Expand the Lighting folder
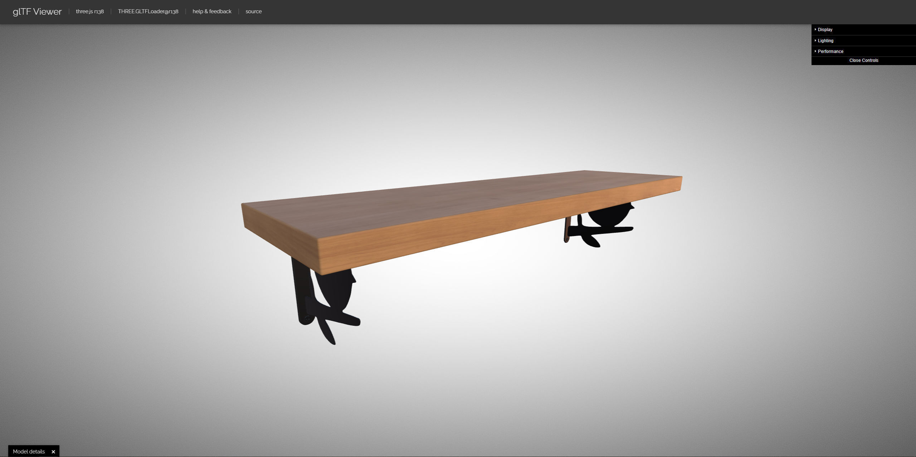Screen dimensions: 916x457 [863, 41]
